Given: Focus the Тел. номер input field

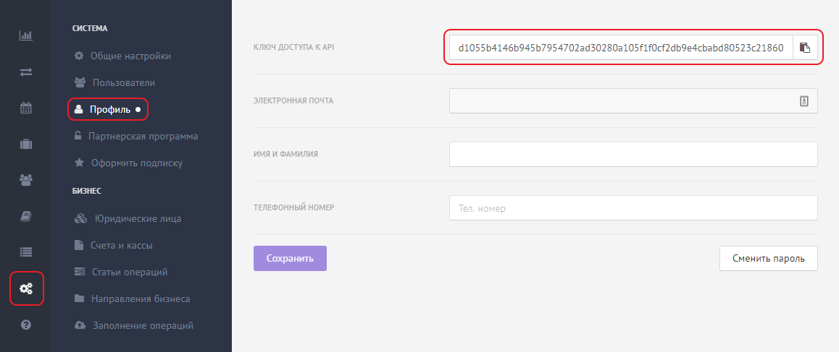Looking at the screenshot, I should [x=633, y=207].
